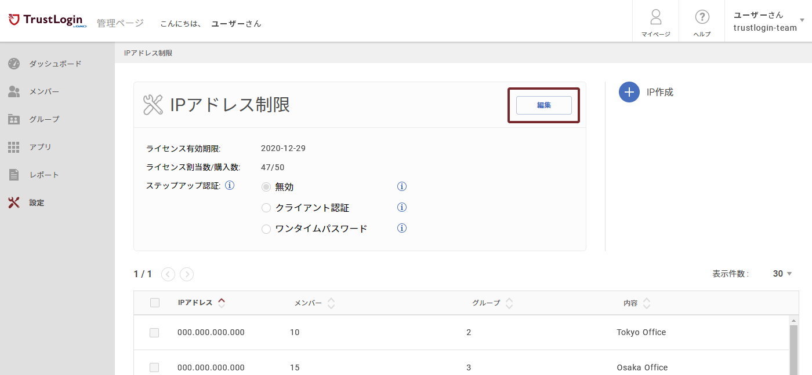The width and height of the screenshot is (812, 375).
Task: Click info icon beside ステップアップ認証 label
Action: (229, 186)
